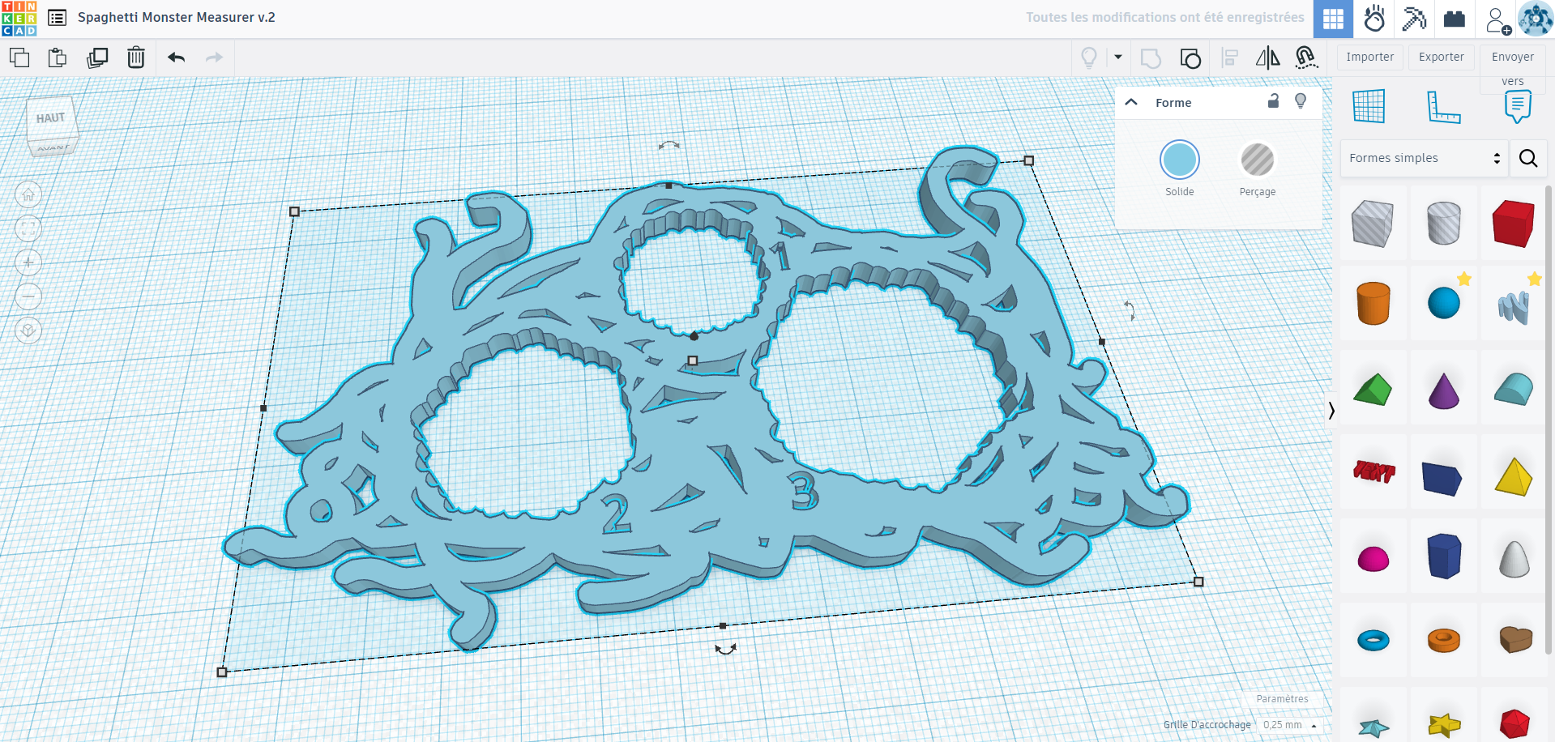Click the Group shapes icon
Screen dimensions: 1555x742
point(1151,58)
